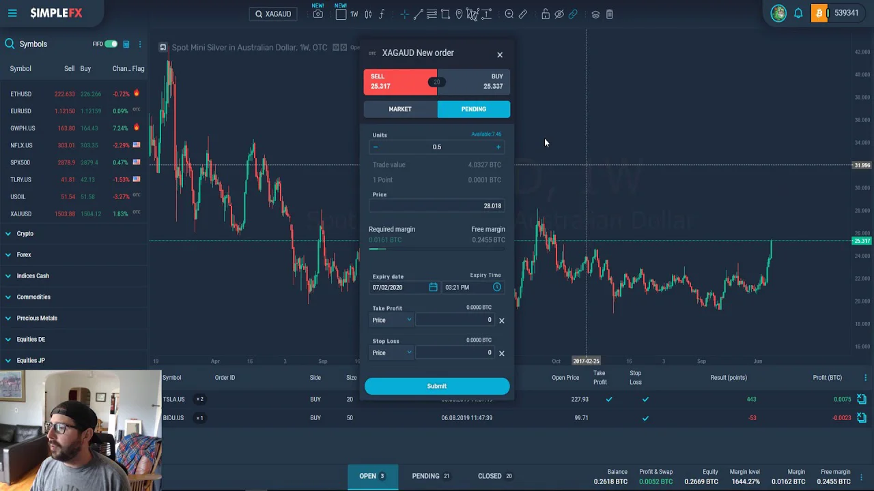Open the indicators function icon
Image resolution: width=874 pixels, height=491 pixels.
tap(382, 14)
